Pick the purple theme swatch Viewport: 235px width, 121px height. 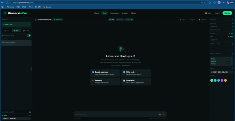coord(222,80)
